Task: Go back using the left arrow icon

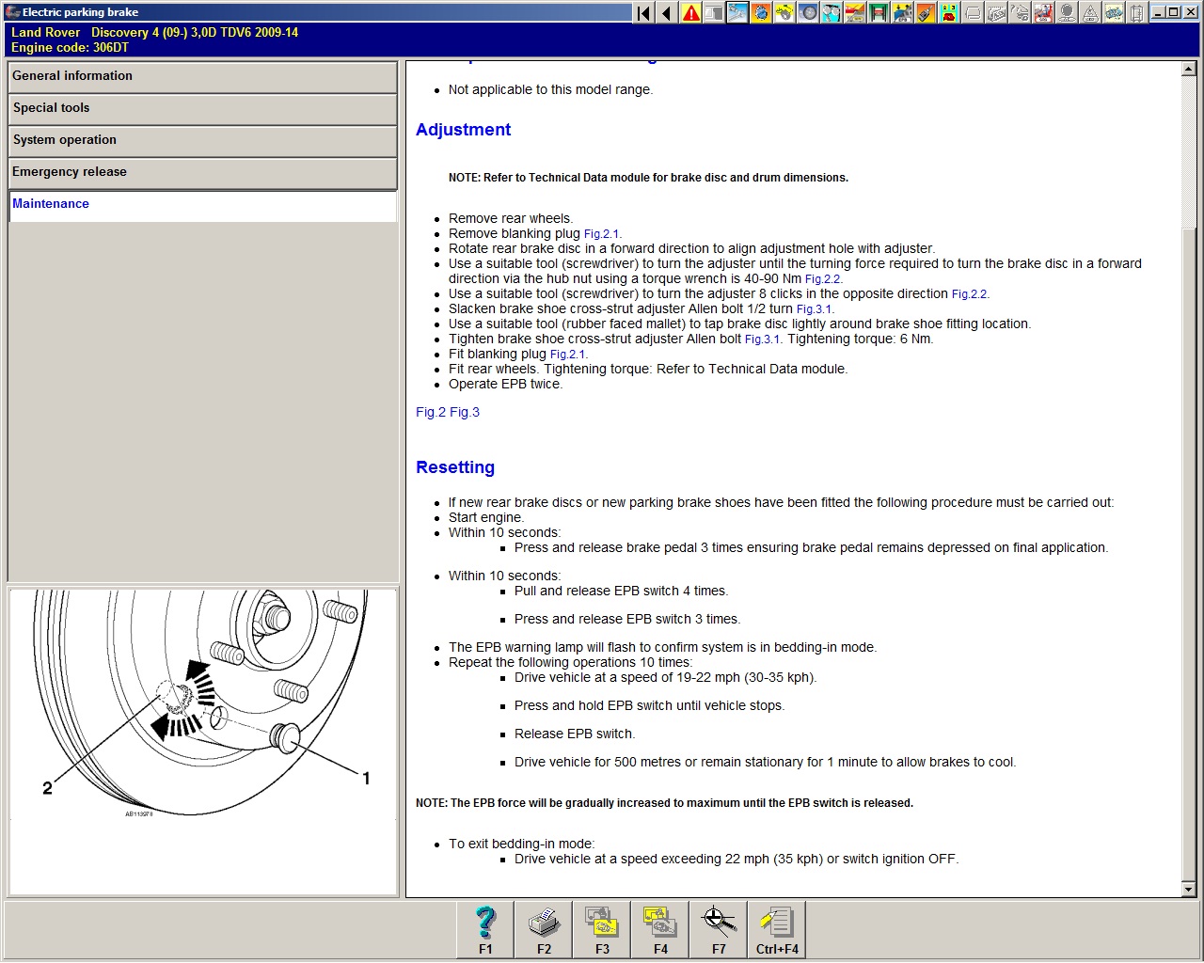Action: pyautogui.click(x=667, y=12)
